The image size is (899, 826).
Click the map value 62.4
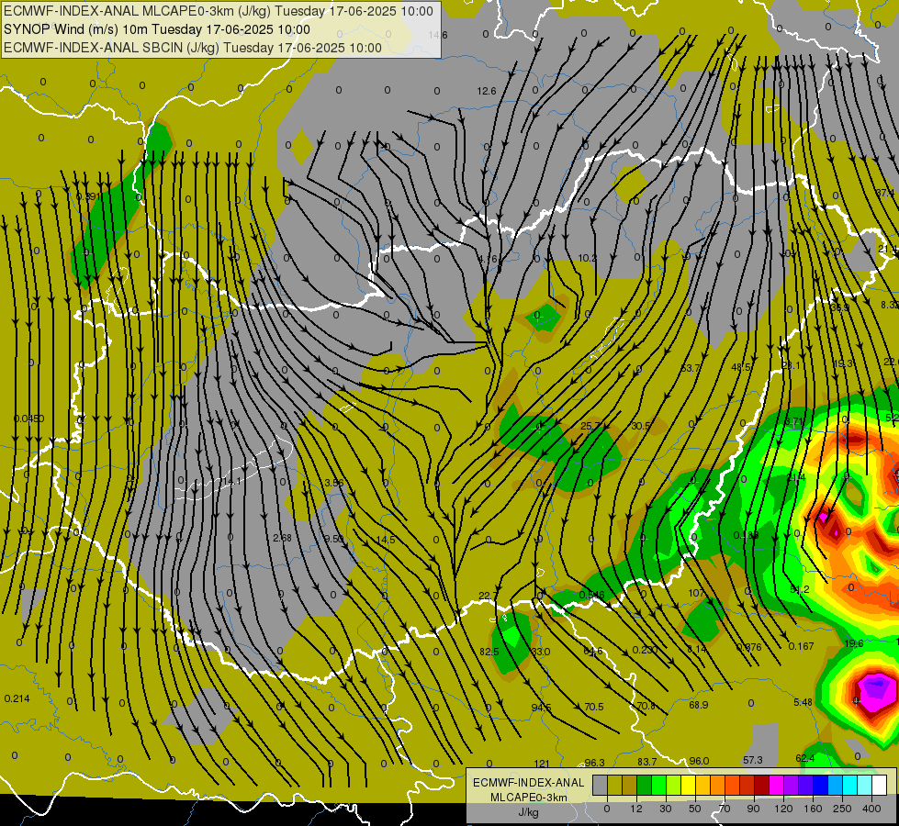[x=805, y=758]
